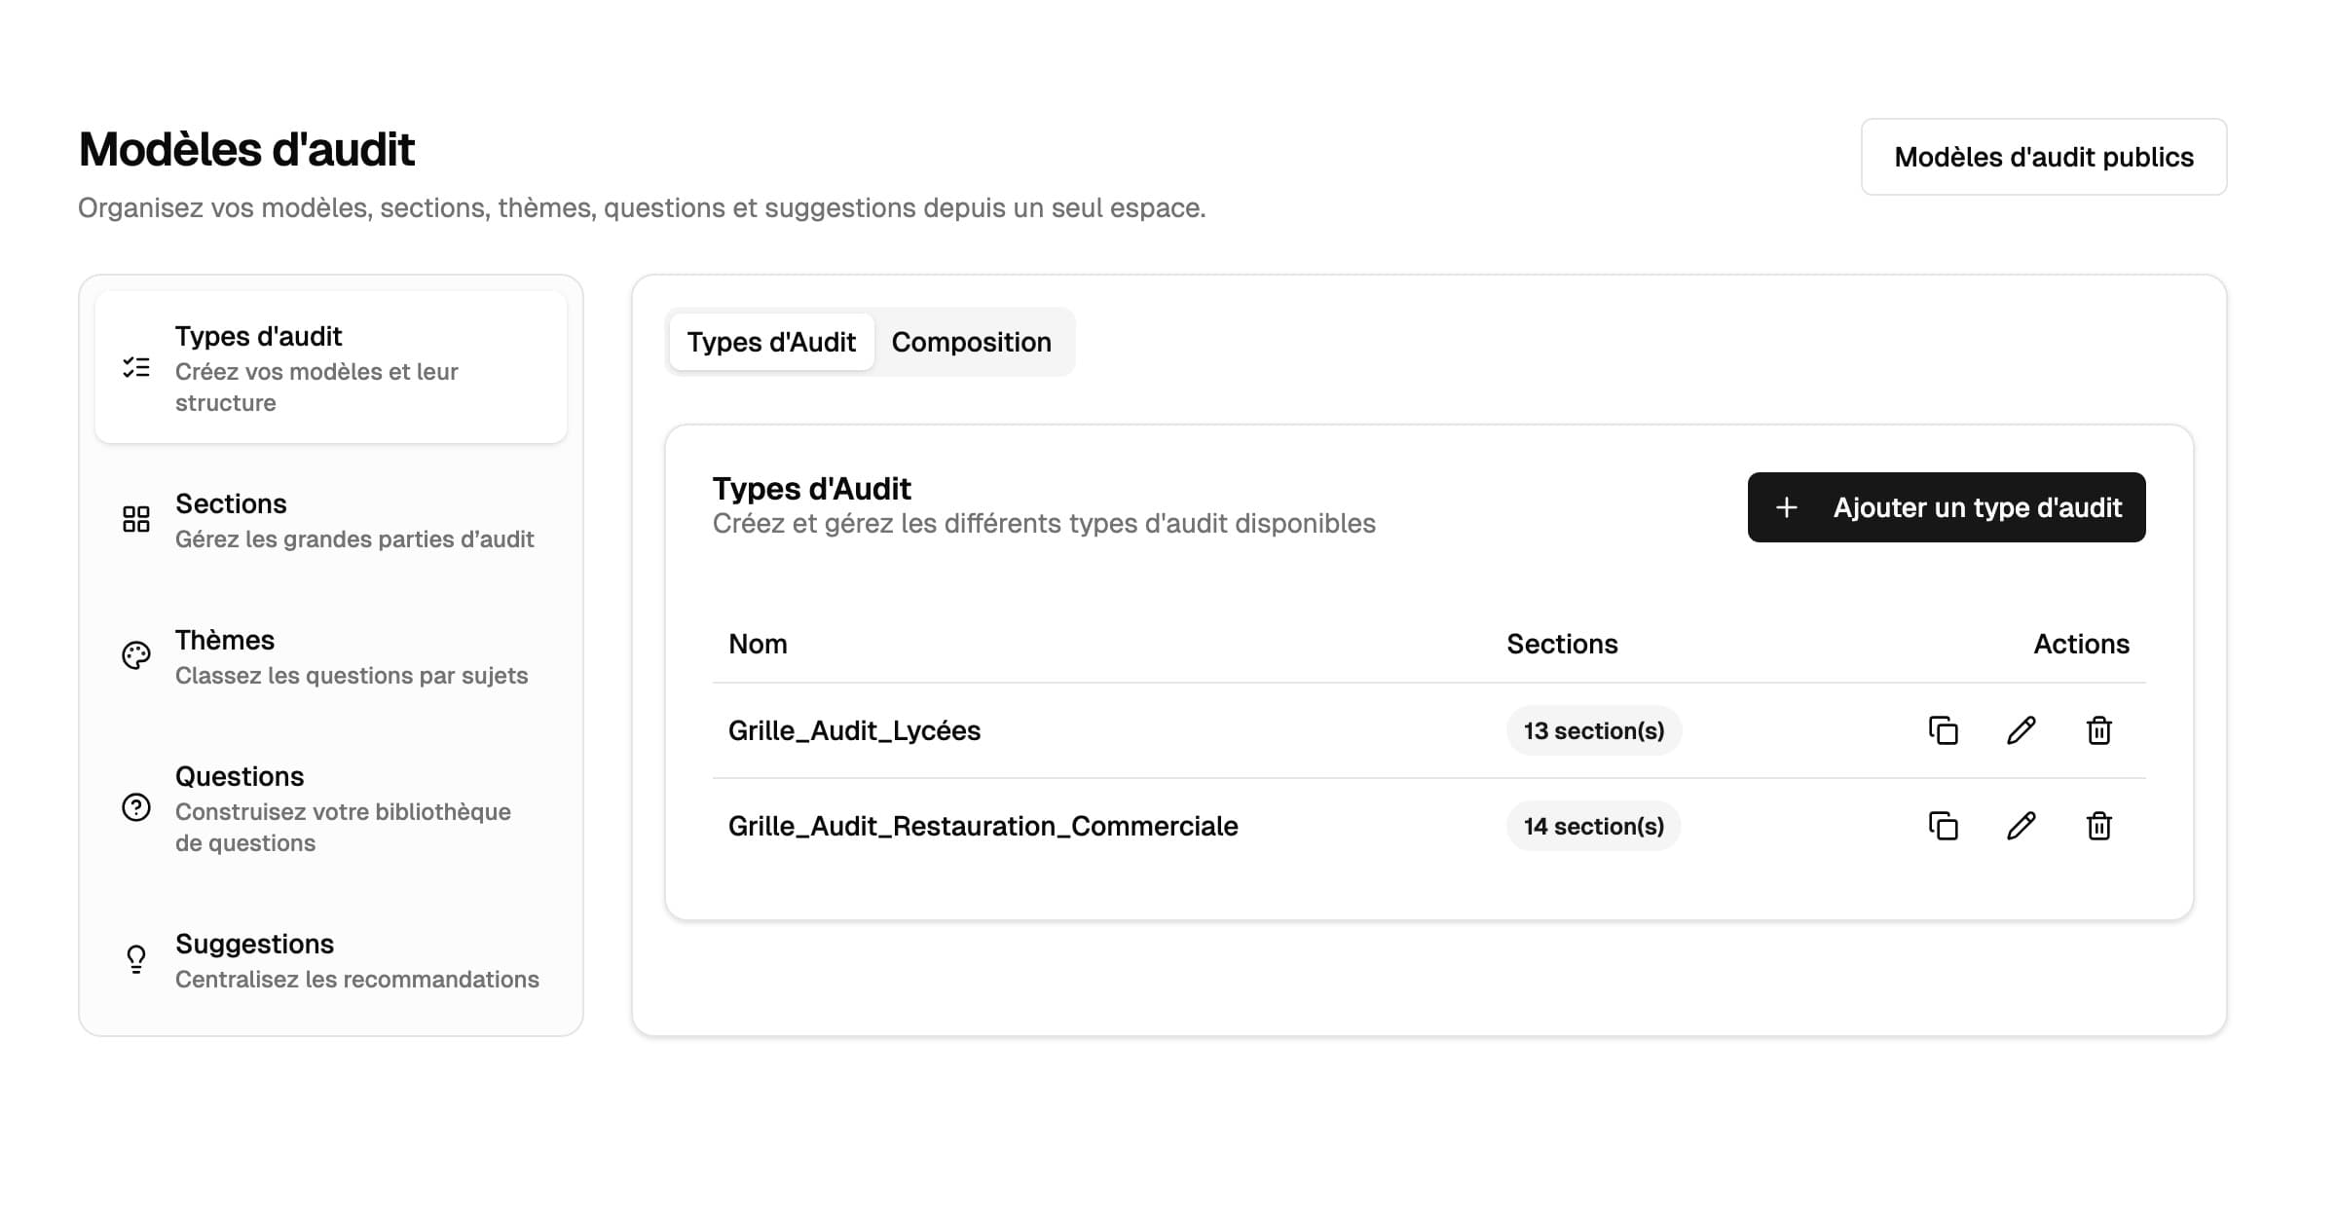
Task: Click the Thèmes palette icon
Action: coord(136,655)
